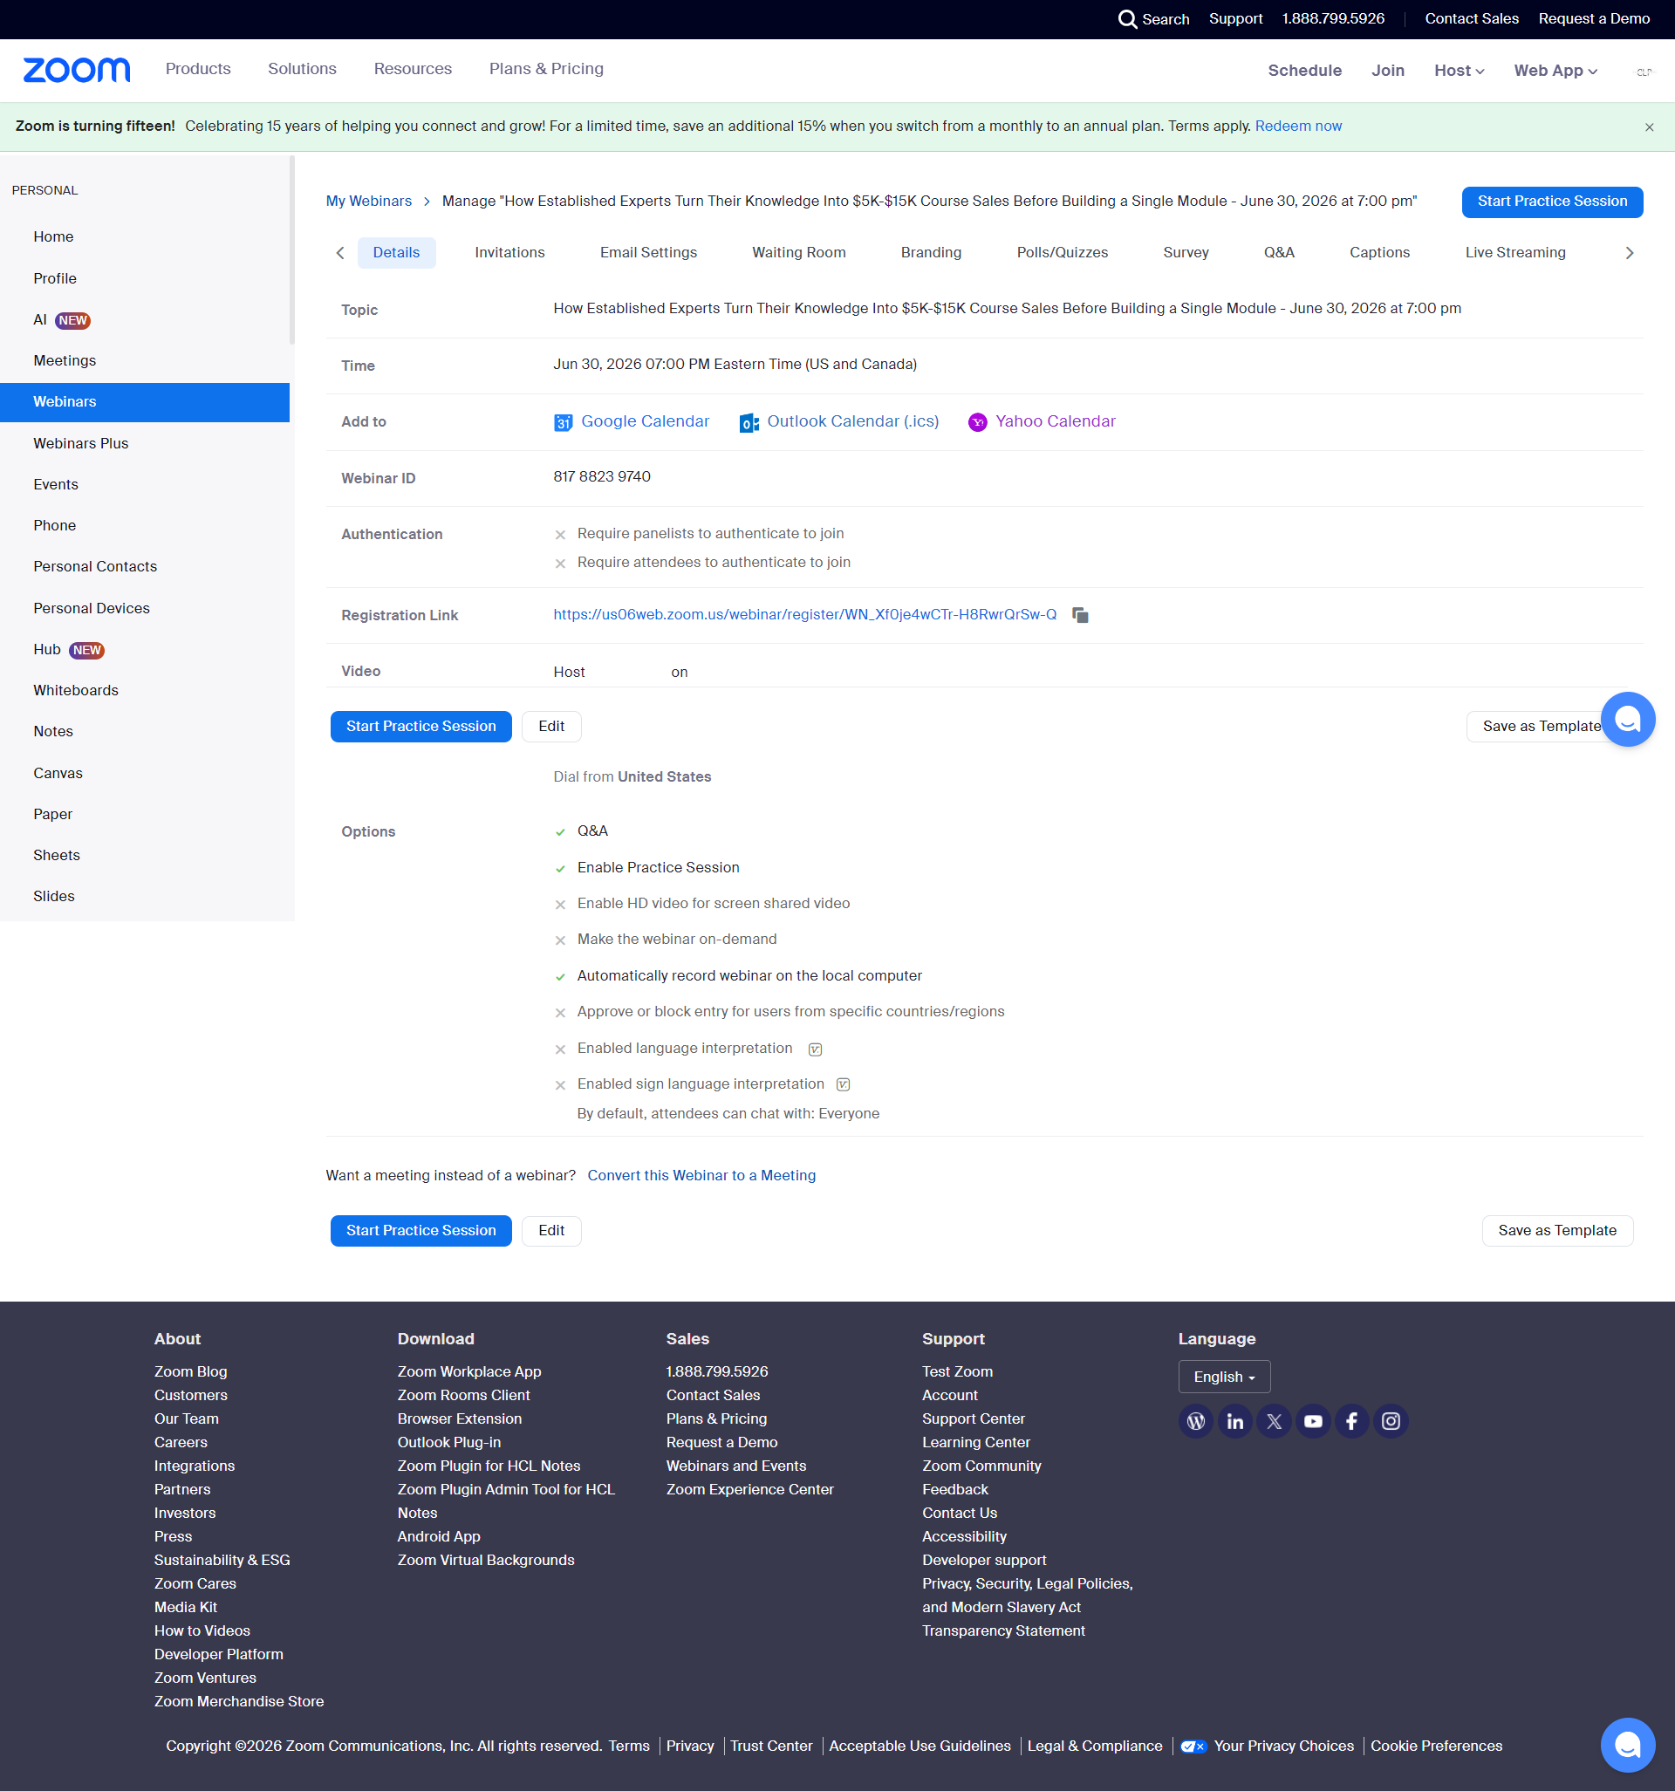This screenshot has height=1791, width=1675.
Task: Switch to the Q&A tab
Action: pyautogui.click(x=1280, y=252)
